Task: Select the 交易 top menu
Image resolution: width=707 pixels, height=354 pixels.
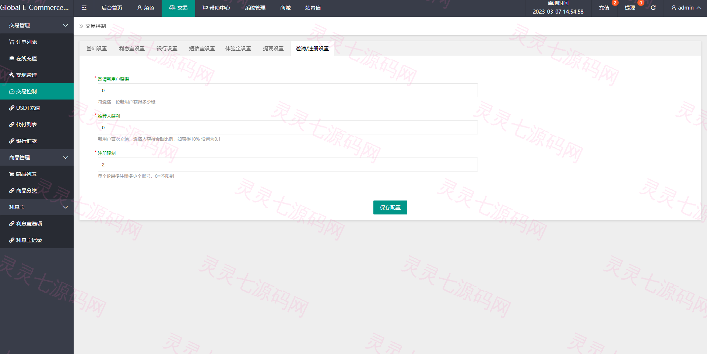Action: coord(178,8)
